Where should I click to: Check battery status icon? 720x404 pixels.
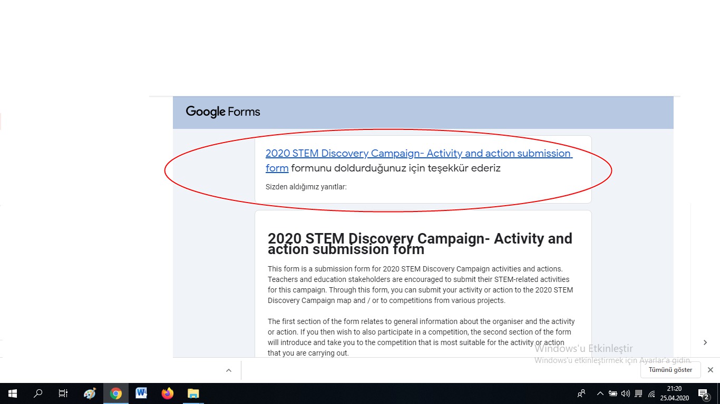[613, 393]
